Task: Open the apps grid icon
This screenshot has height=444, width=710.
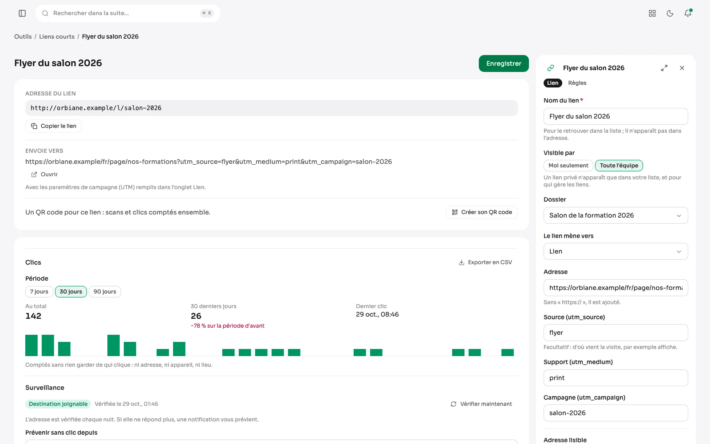Action: click(652, 13)
